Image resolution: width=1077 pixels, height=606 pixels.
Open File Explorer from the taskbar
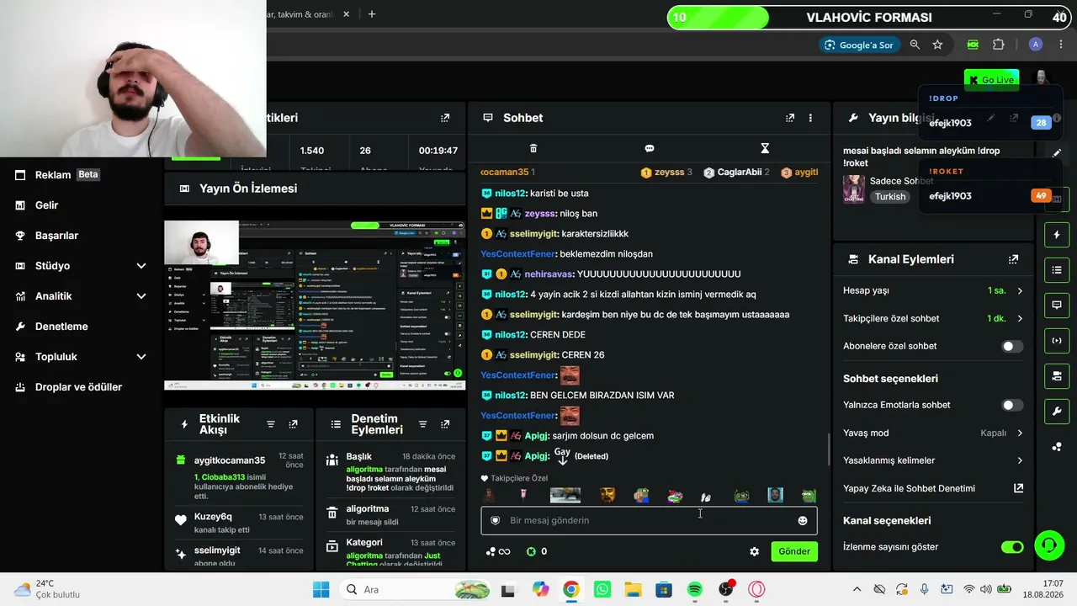click(x=633, y=589)
